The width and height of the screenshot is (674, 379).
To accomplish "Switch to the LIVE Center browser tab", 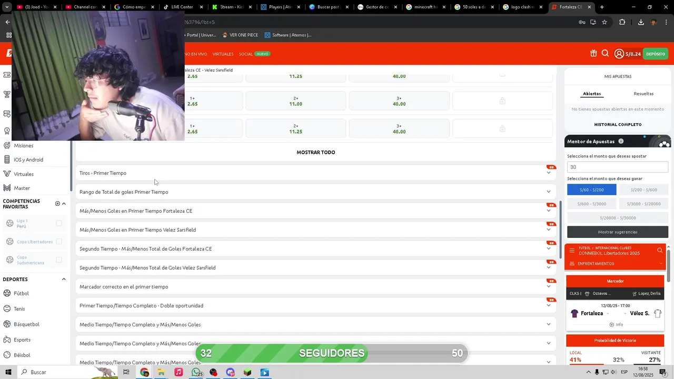I will click(x=182, y=7).
